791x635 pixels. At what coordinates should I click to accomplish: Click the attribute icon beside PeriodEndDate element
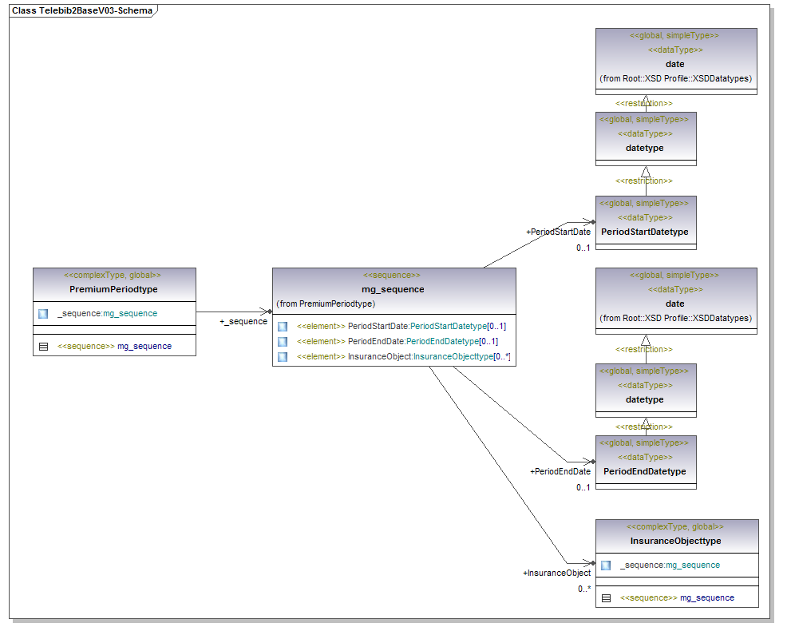(283, 342)
